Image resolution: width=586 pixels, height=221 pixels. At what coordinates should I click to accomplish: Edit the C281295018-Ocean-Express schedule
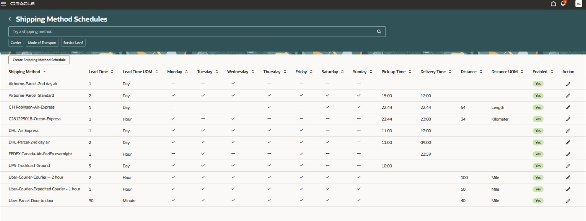[568, 119]
